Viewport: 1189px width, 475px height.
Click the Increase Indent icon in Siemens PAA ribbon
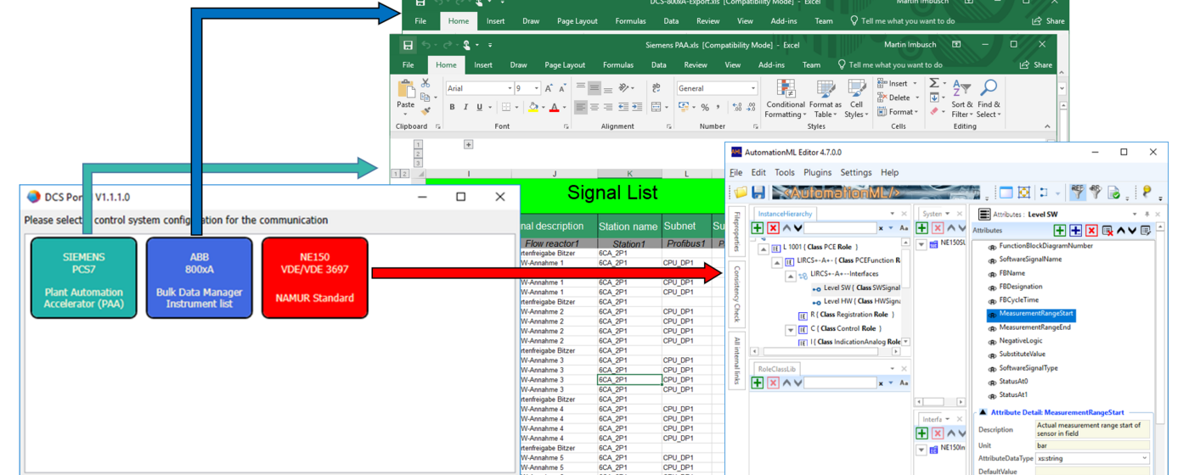[x=637, y=108]
